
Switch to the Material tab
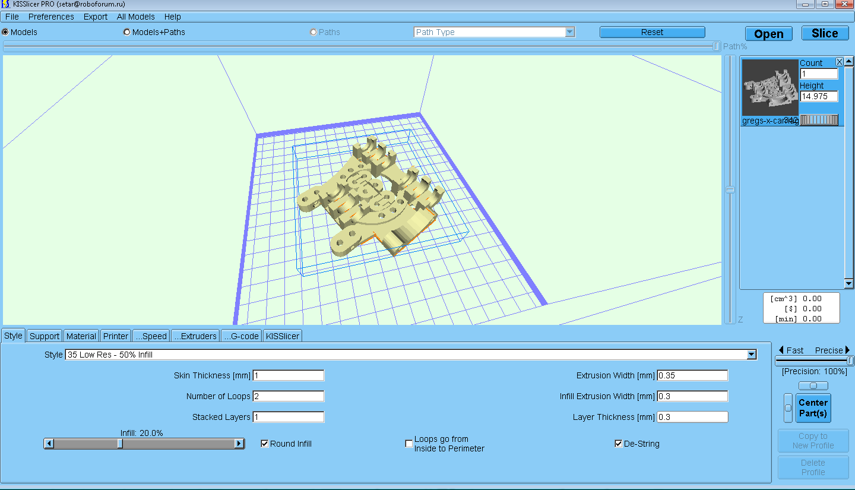click(x=81, y=336)
